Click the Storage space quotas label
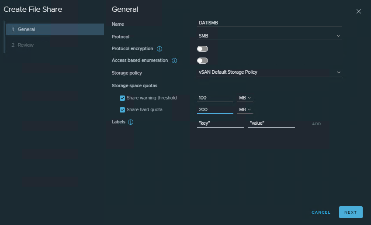Image resolution: width=371 pixels, height=225 pixels. (135, 86)
